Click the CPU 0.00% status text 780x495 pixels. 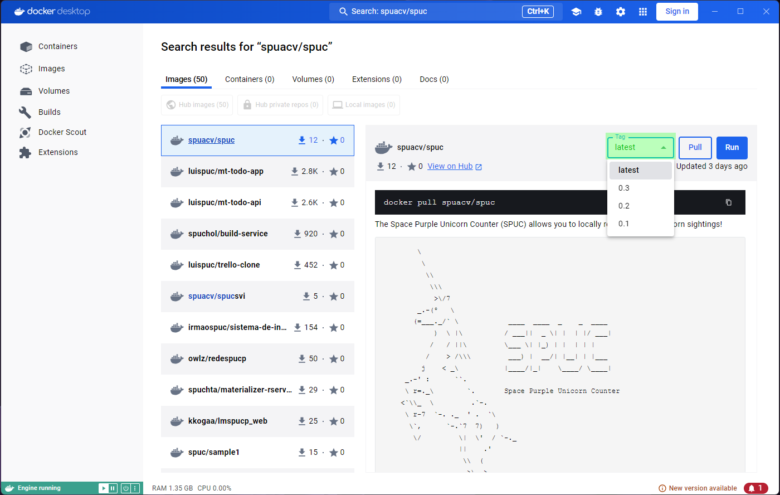pos(214,488)
